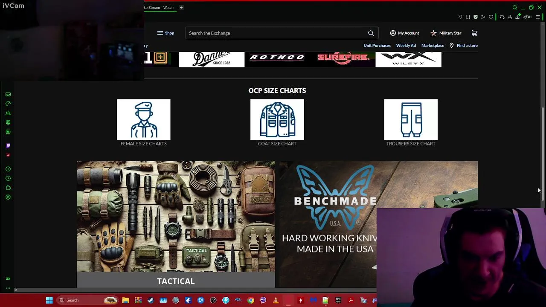Open Extensions cube icon in sidebar
Screen dimensions: 546x307
pos(8,188)
